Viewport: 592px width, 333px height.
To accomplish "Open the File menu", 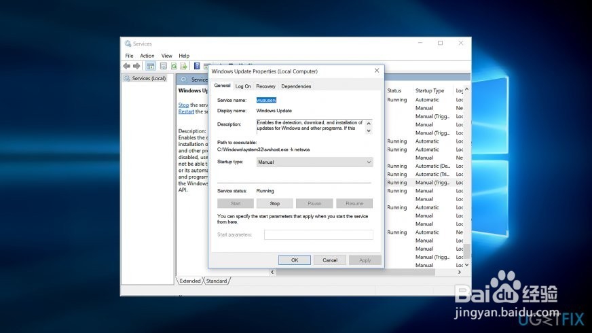I will click(x=129, y=56).
